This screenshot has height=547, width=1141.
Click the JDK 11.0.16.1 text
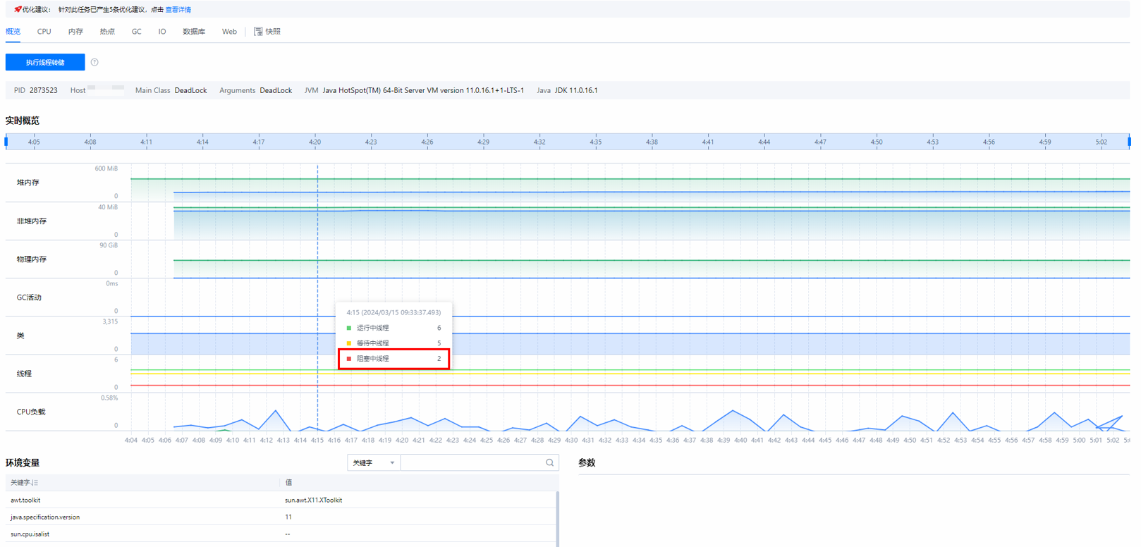tap(576, 90)
